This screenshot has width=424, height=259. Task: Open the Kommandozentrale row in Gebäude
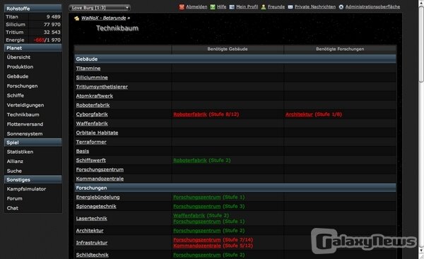click(100, 179)
